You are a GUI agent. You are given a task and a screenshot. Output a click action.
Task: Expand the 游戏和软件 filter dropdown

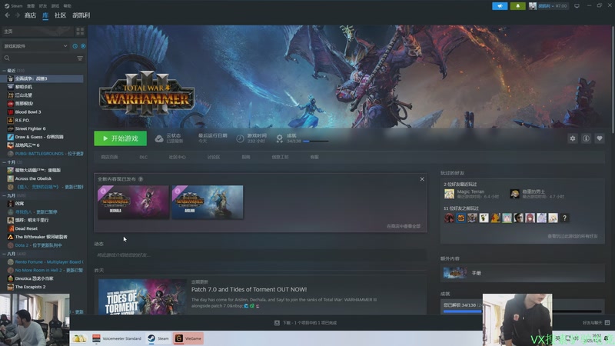[x=35, y=46]
